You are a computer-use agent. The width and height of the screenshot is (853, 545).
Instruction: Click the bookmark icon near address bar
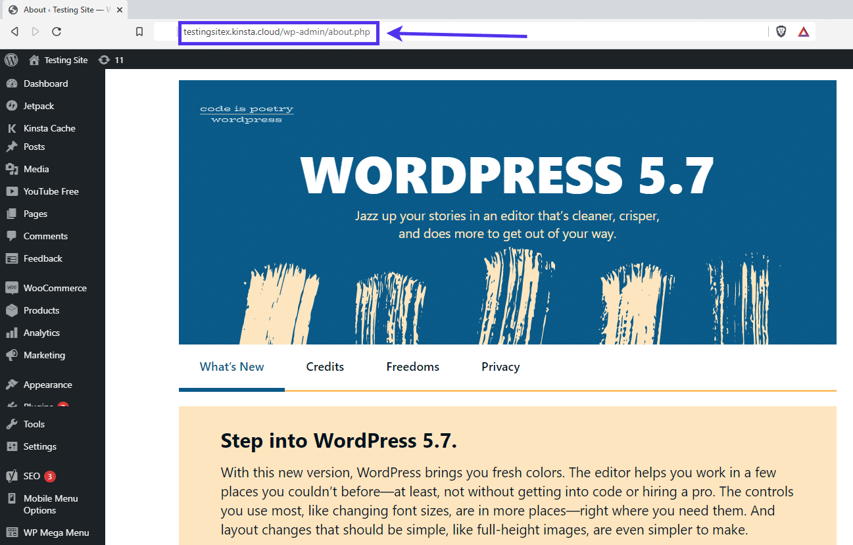[x=139, y=32]
